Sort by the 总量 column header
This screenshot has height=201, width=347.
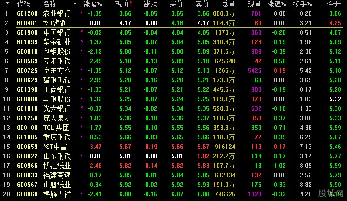(228, 4)
